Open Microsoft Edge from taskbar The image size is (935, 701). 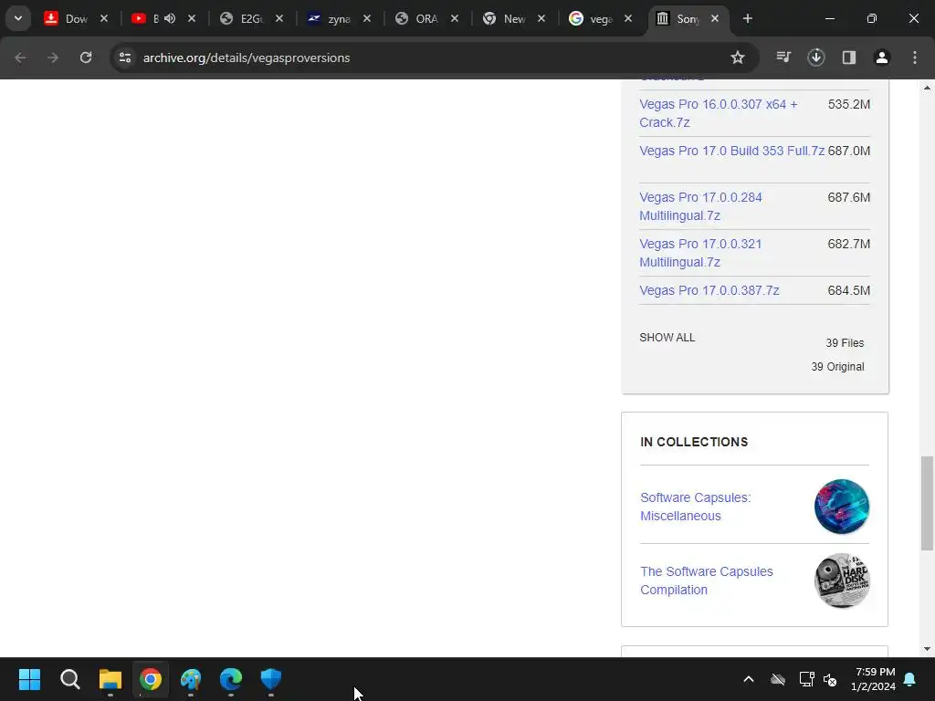(231, 679)
